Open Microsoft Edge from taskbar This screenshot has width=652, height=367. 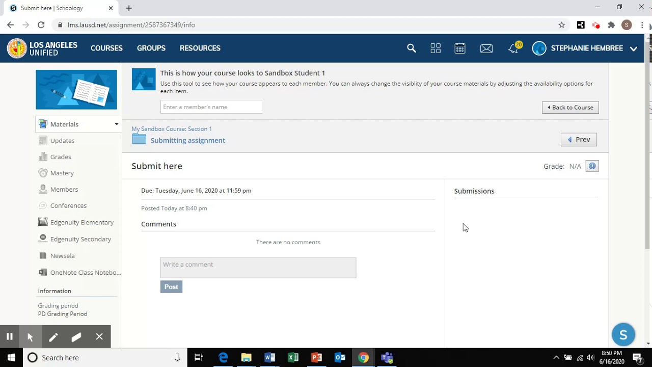223,358
